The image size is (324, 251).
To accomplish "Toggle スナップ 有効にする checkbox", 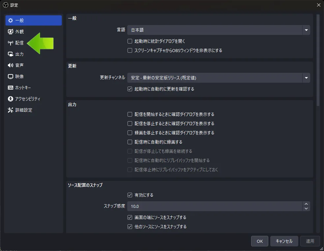I will click(x=130, y=195).
